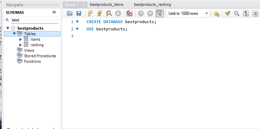Collapse the bestproducts schema

click(x=8, y=28)
